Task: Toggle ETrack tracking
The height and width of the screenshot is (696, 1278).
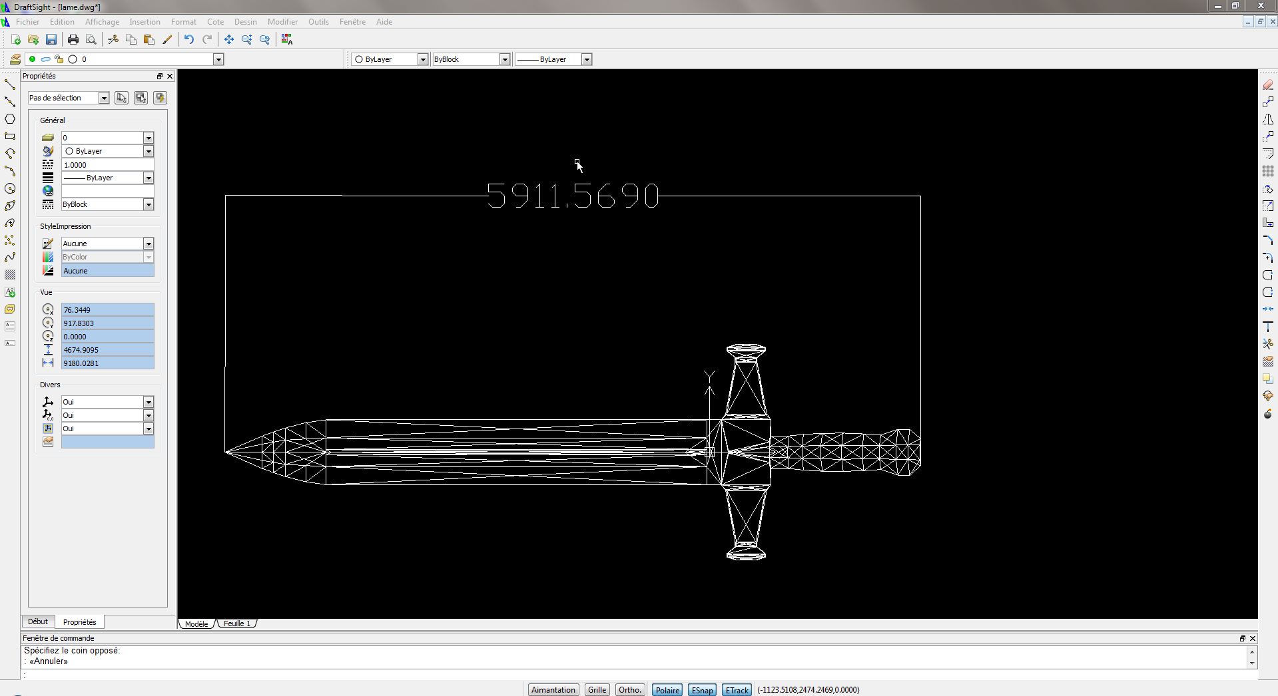Action: click(x=737, y=690)
